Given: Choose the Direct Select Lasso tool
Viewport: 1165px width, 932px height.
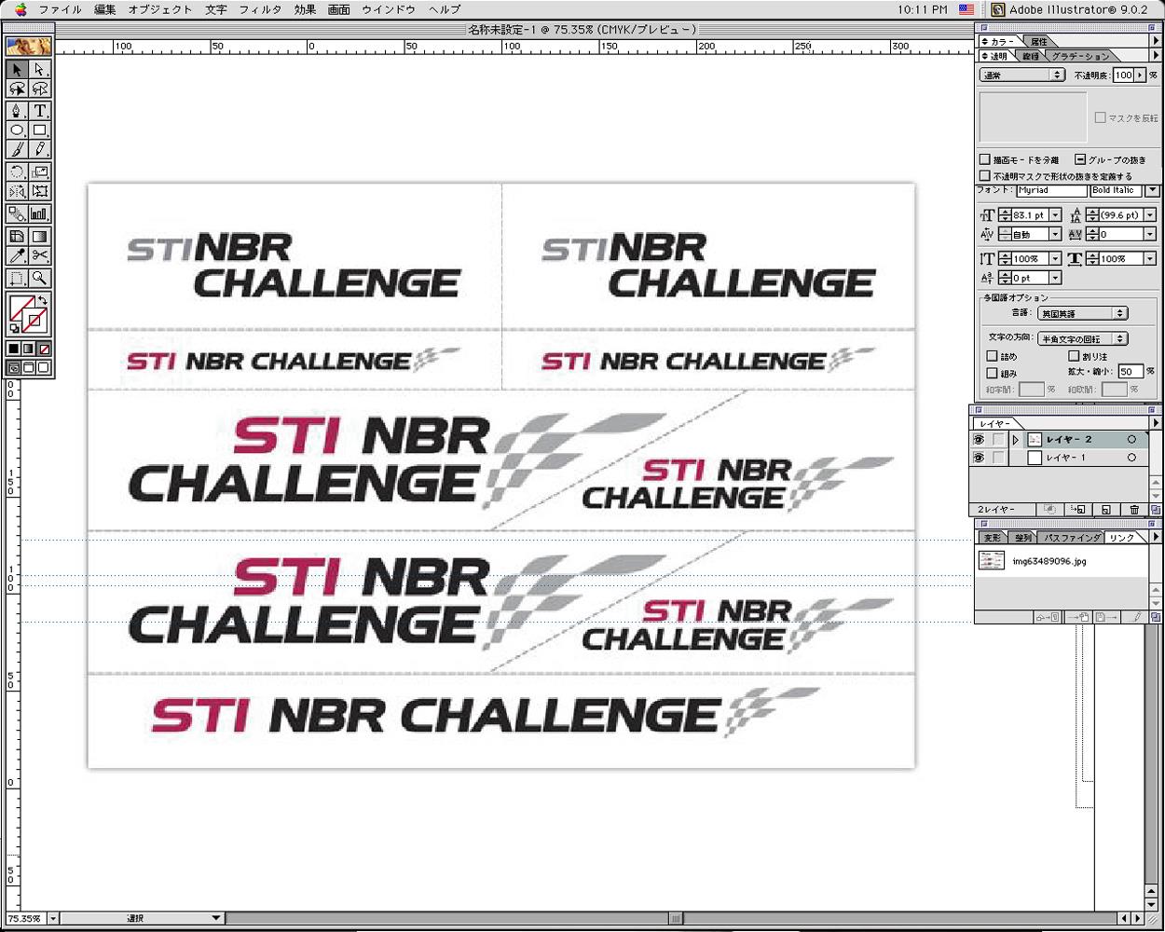Looking at the screenshot, I should [x=40, y=89].
